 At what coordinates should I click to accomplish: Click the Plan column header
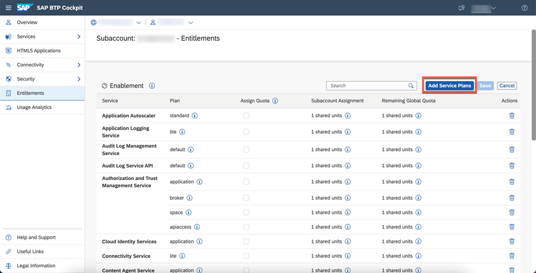tap(175, 101)
